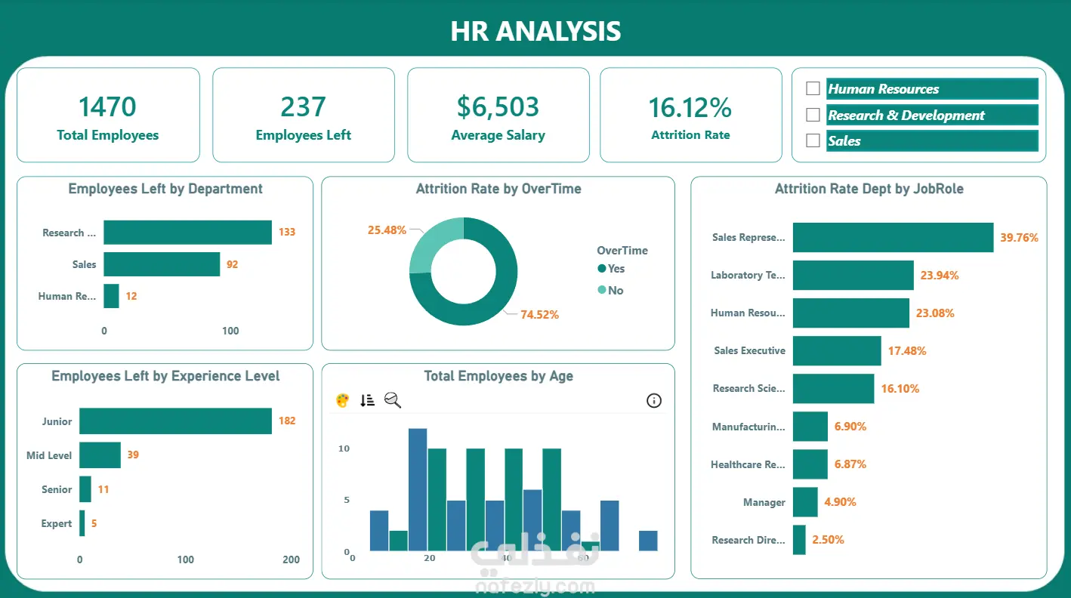1071x598 pixels.
Task: Select the Research Dire... bar at 2.50%
Action: pyautogui.click(x=799, y=540)
